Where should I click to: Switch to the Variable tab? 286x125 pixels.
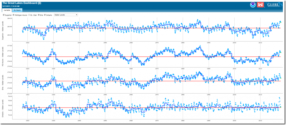coord(7,10)
